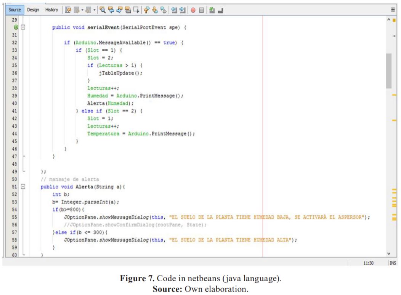Click the Find Selection magnifier icon
The width and height of the screenshot is (401, 295).
click(x=103, y=10)
